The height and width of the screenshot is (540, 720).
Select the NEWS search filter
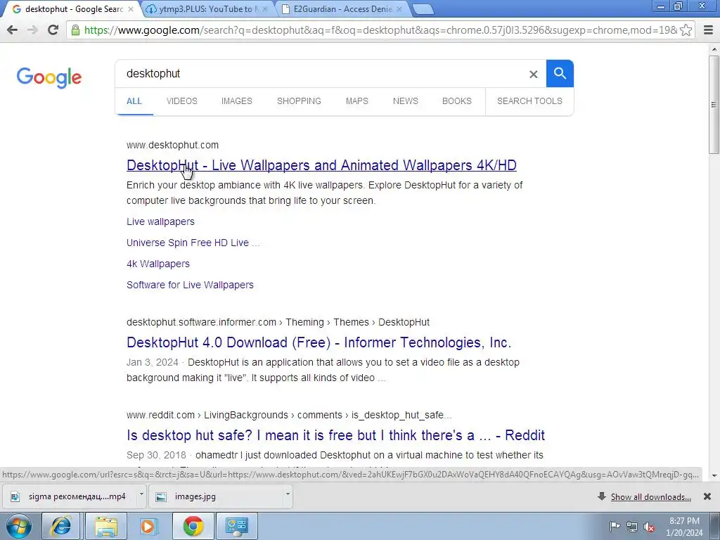click(406, 101)
